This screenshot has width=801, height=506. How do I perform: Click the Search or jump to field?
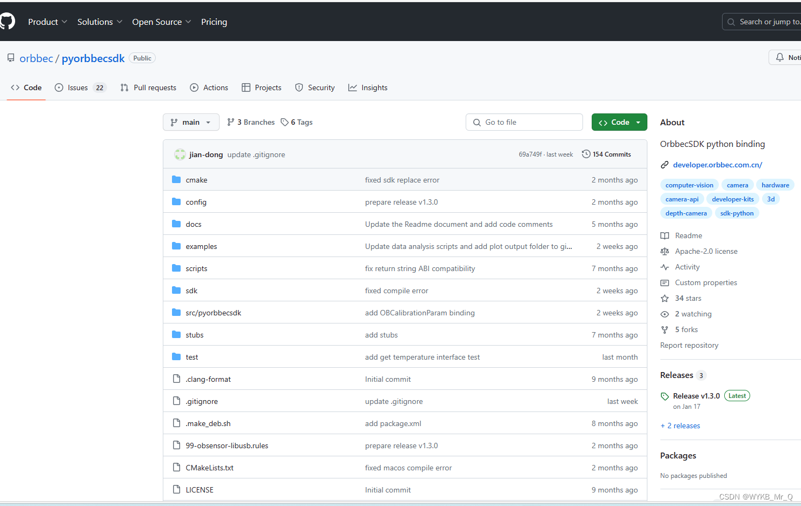(762, 22)
